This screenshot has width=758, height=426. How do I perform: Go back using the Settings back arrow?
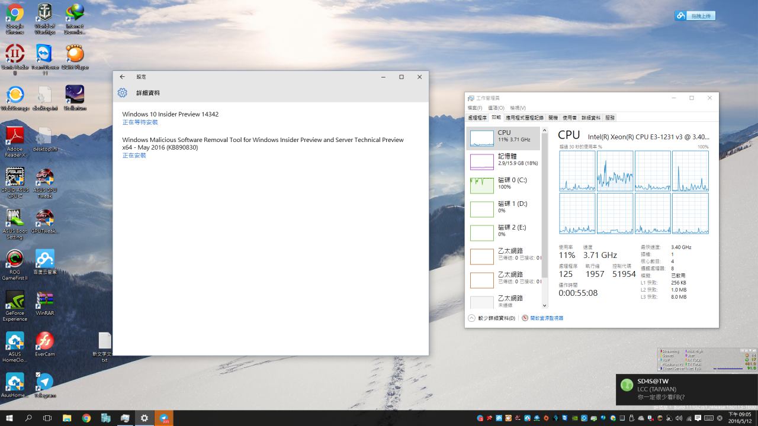[123, 77]
